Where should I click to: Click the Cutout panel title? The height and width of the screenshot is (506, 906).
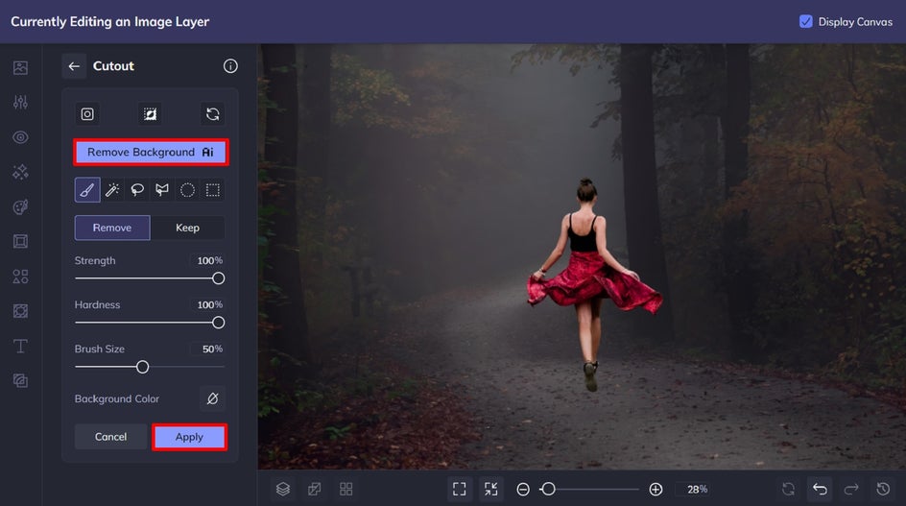click(113, 66)
